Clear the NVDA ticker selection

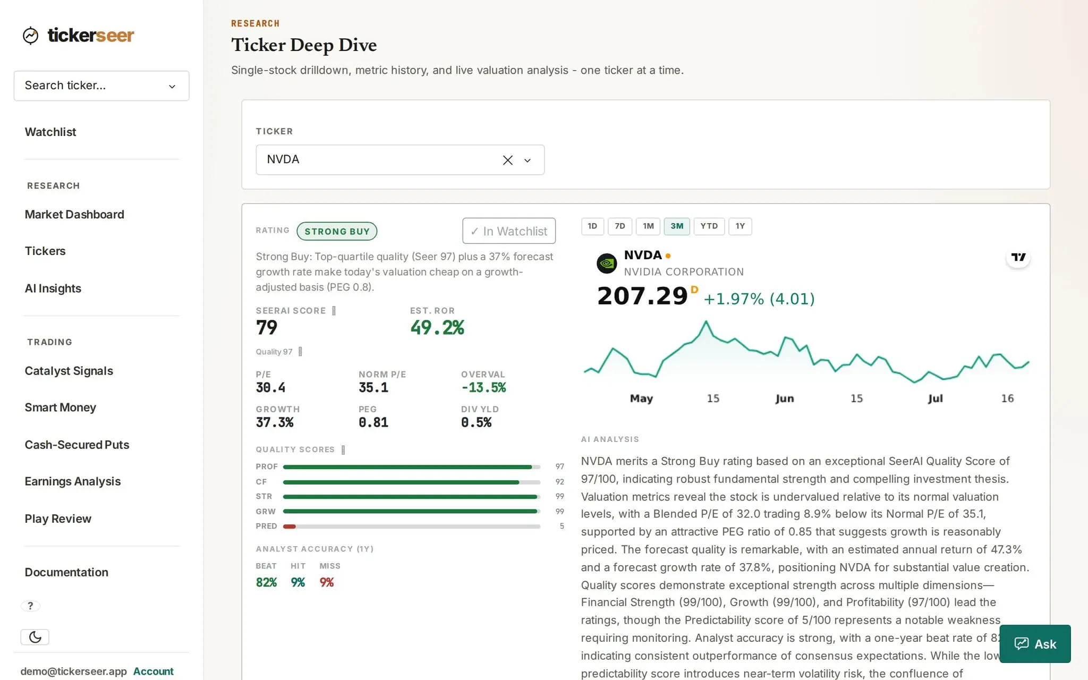(507, 160)
